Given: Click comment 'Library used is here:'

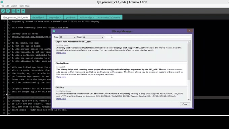Looking at the screenshot, I should pyautogui.click(x=23, y=34).
